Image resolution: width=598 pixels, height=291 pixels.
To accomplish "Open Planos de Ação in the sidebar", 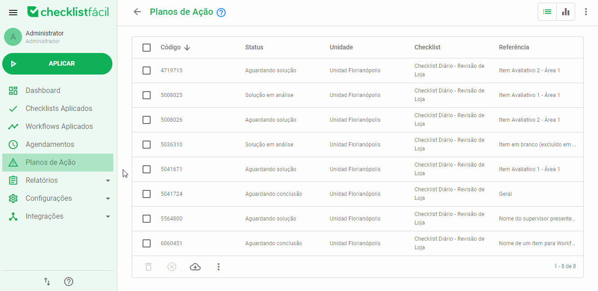I will click(x=58, y=163).
